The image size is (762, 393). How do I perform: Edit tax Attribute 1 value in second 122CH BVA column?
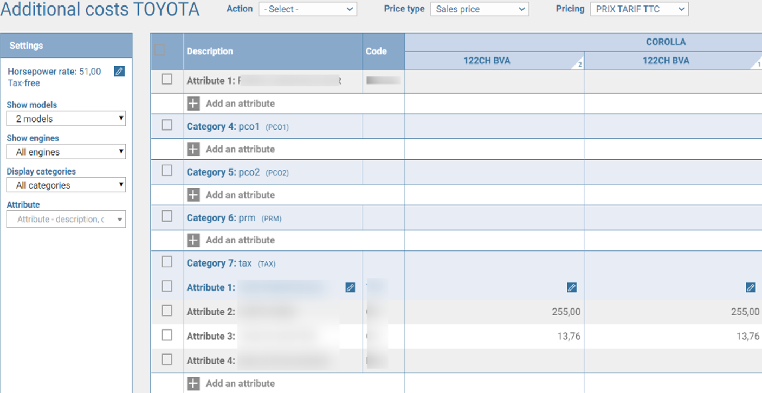[751, 287]
